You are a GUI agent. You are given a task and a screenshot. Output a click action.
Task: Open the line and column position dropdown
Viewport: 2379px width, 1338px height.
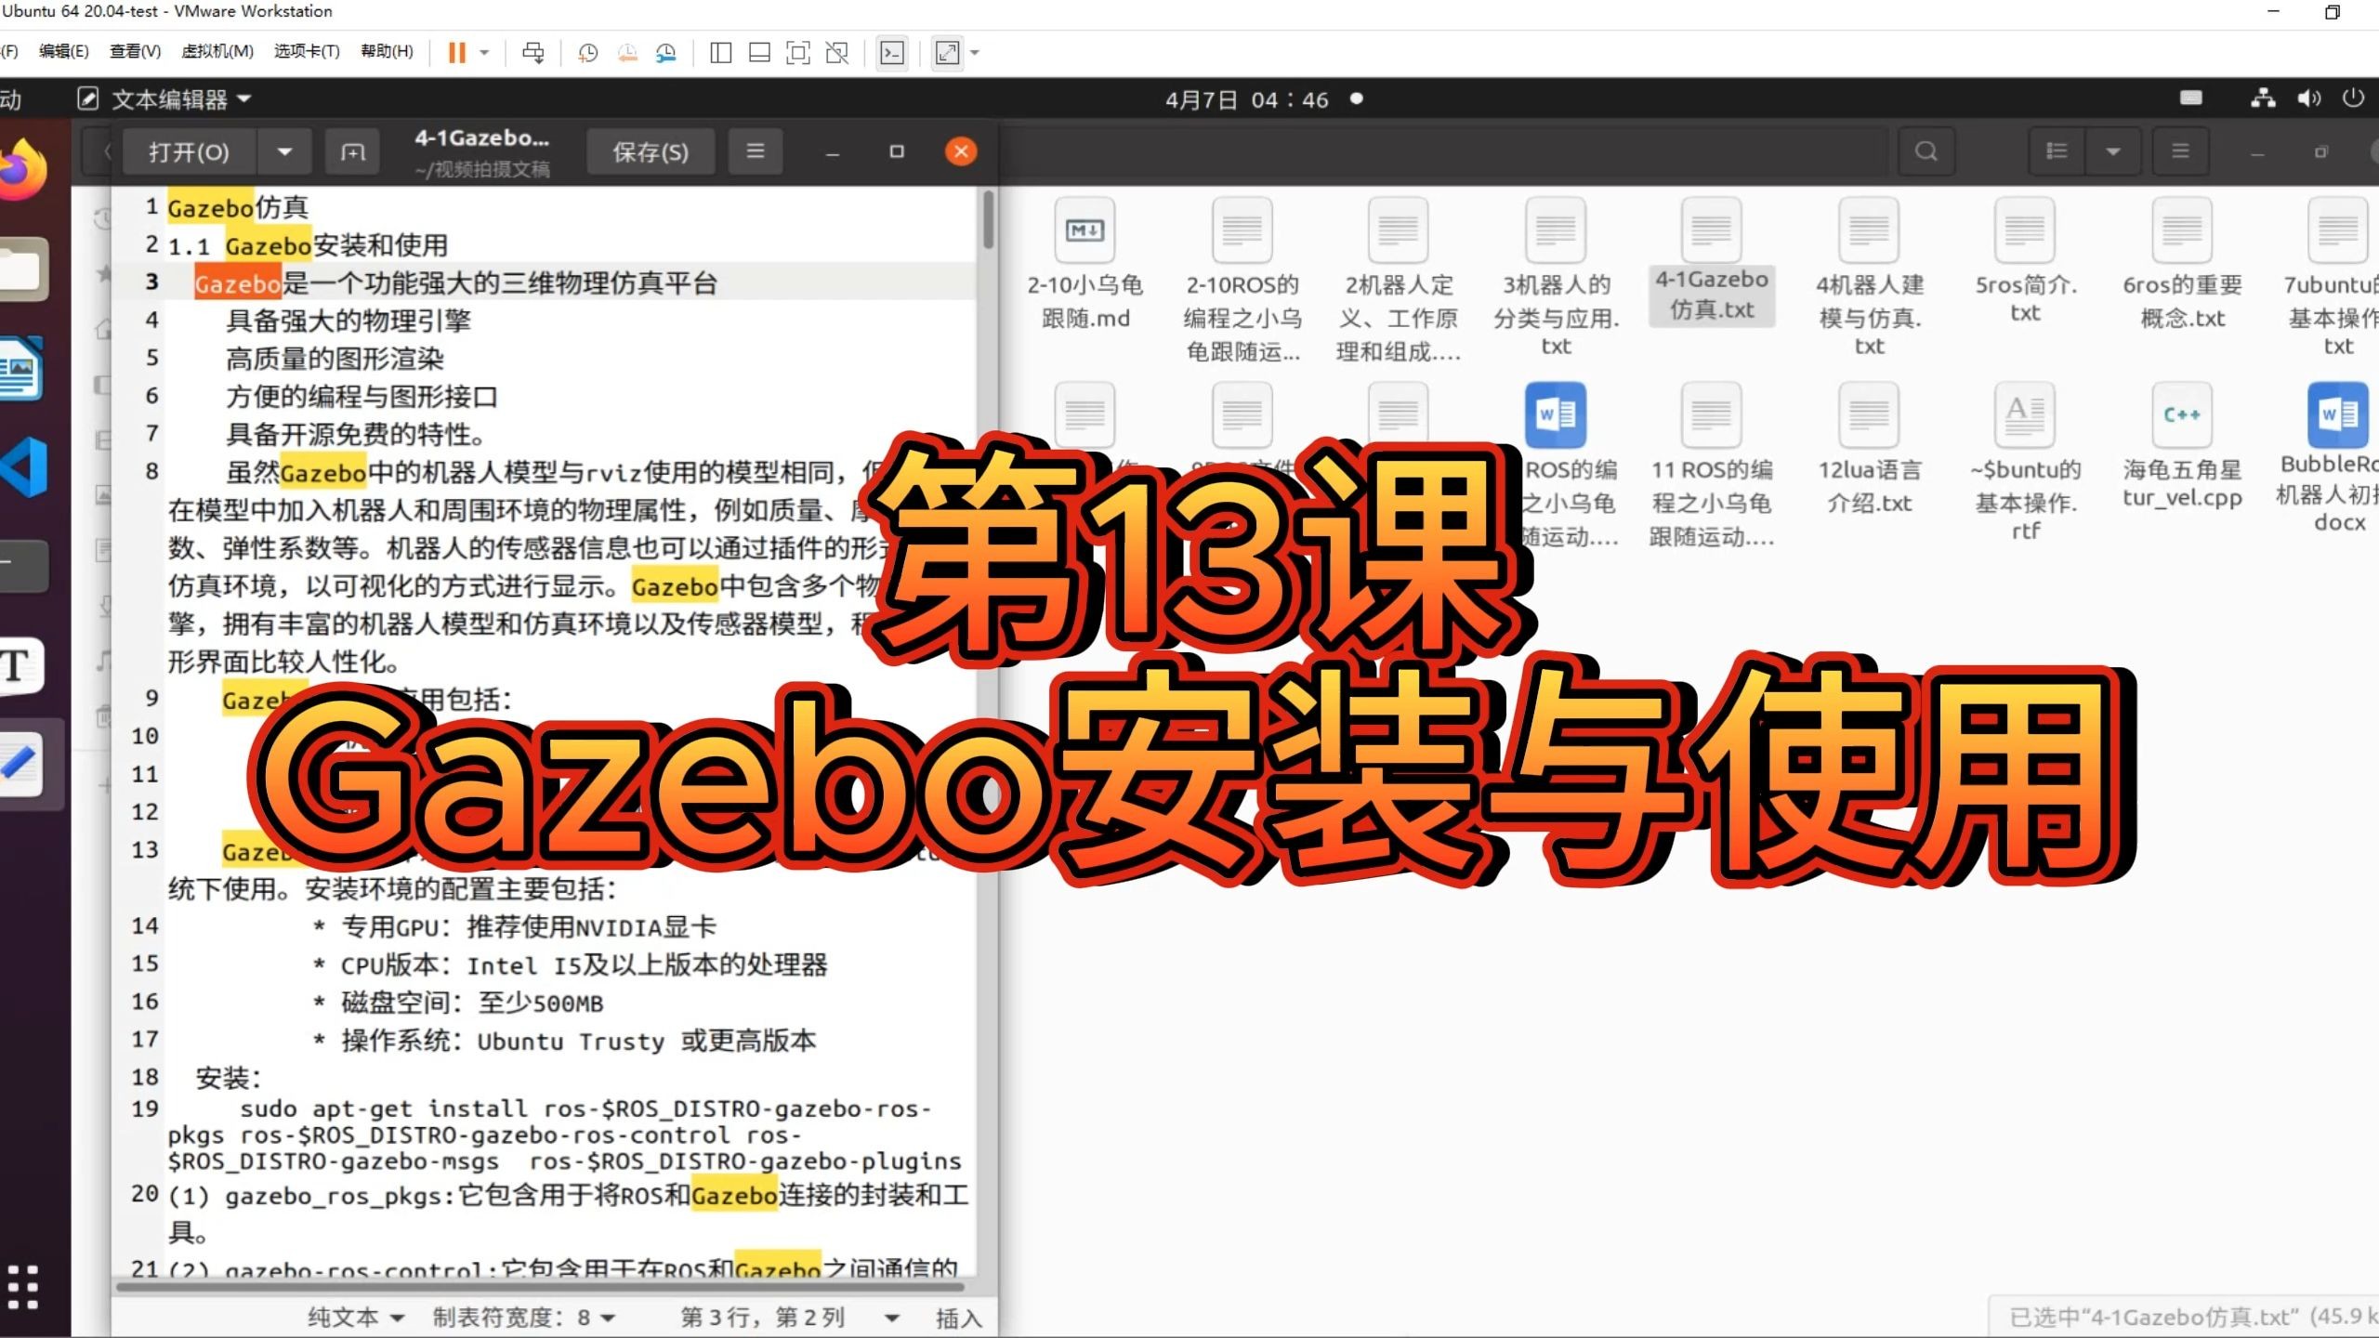pyautogui.click(x=790, y=1318)
